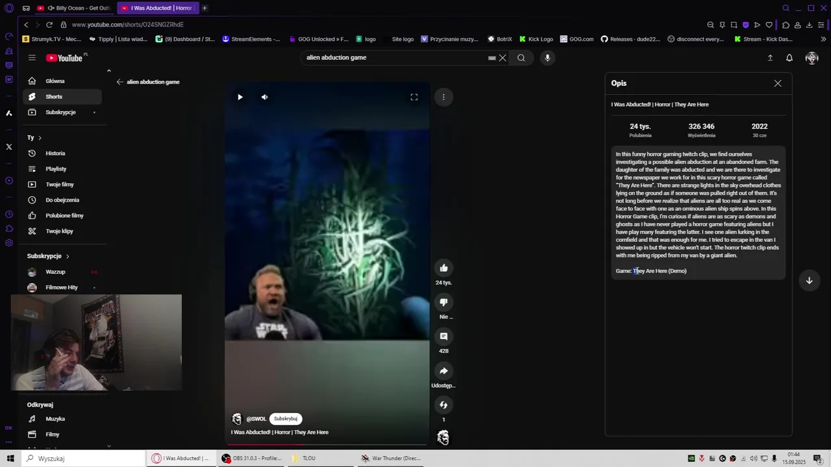Viewport: 831px width, 467px height.
Task: Open a new browser tab
Action: 205,8
